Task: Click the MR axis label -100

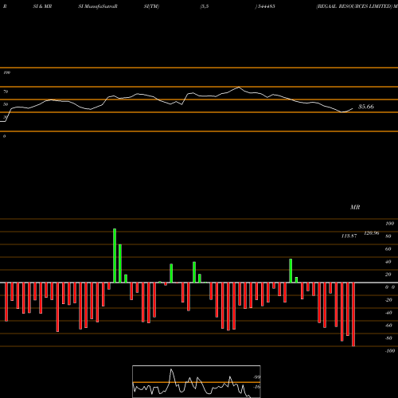Action: pyautogui.click(x=390, y=351)
